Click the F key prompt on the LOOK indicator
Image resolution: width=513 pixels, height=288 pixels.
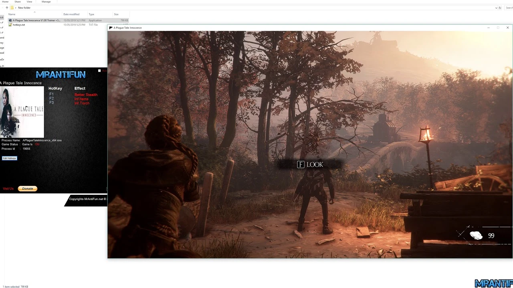point(300,164)
